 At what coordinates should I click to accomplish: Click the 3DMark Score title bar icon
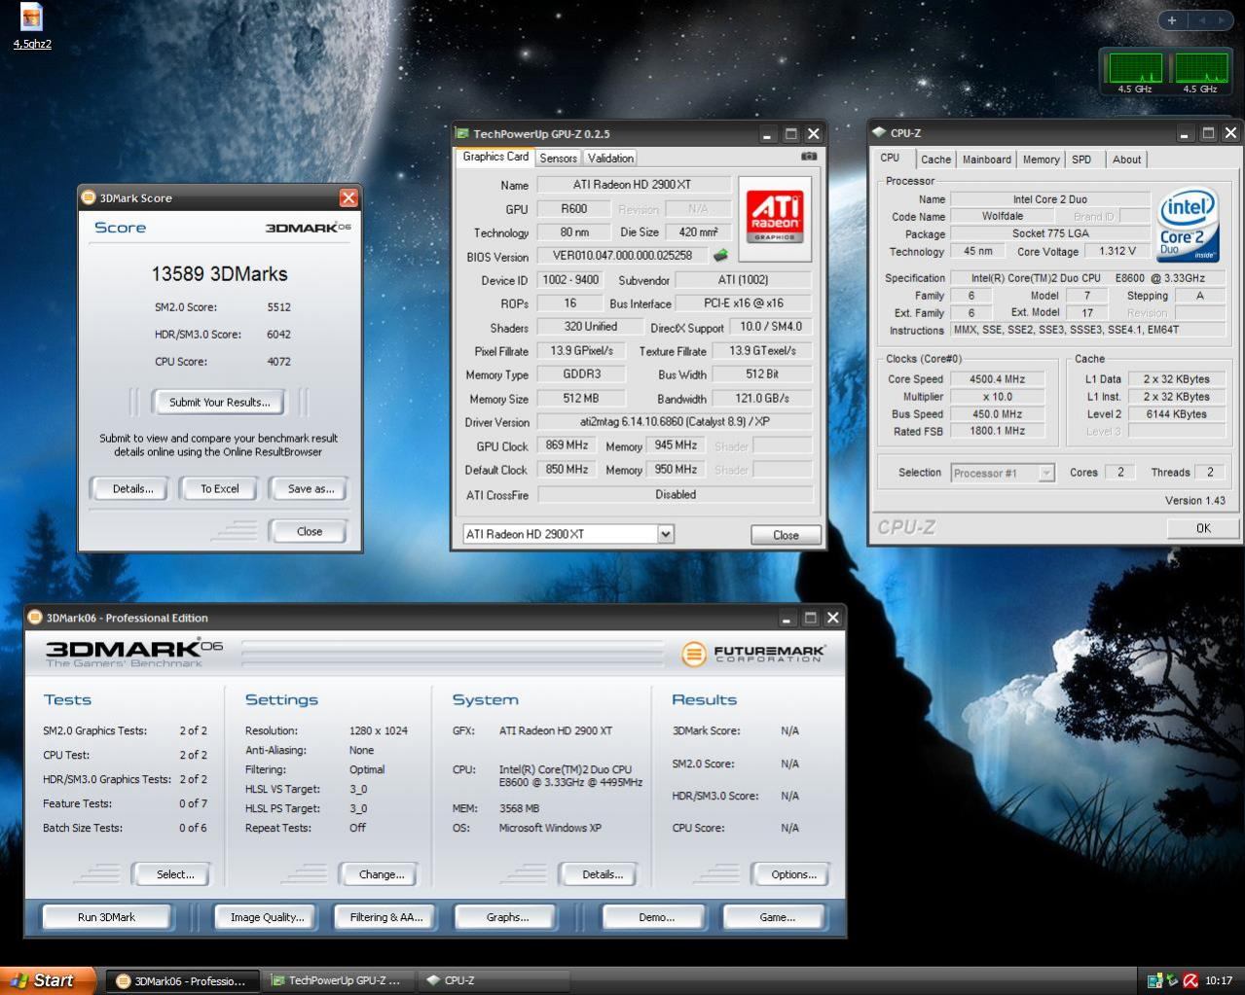[89, 197]
